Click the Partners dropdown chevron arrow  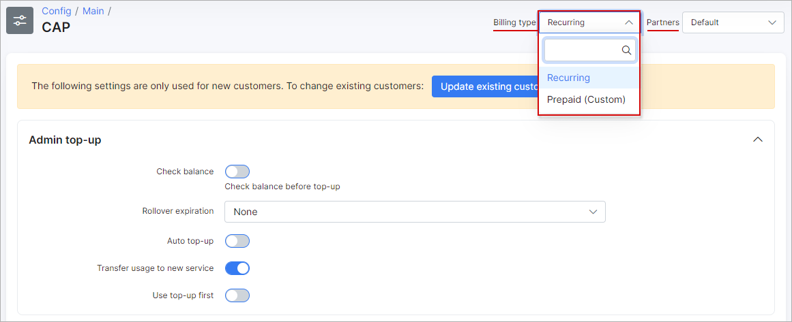[772, 22]
